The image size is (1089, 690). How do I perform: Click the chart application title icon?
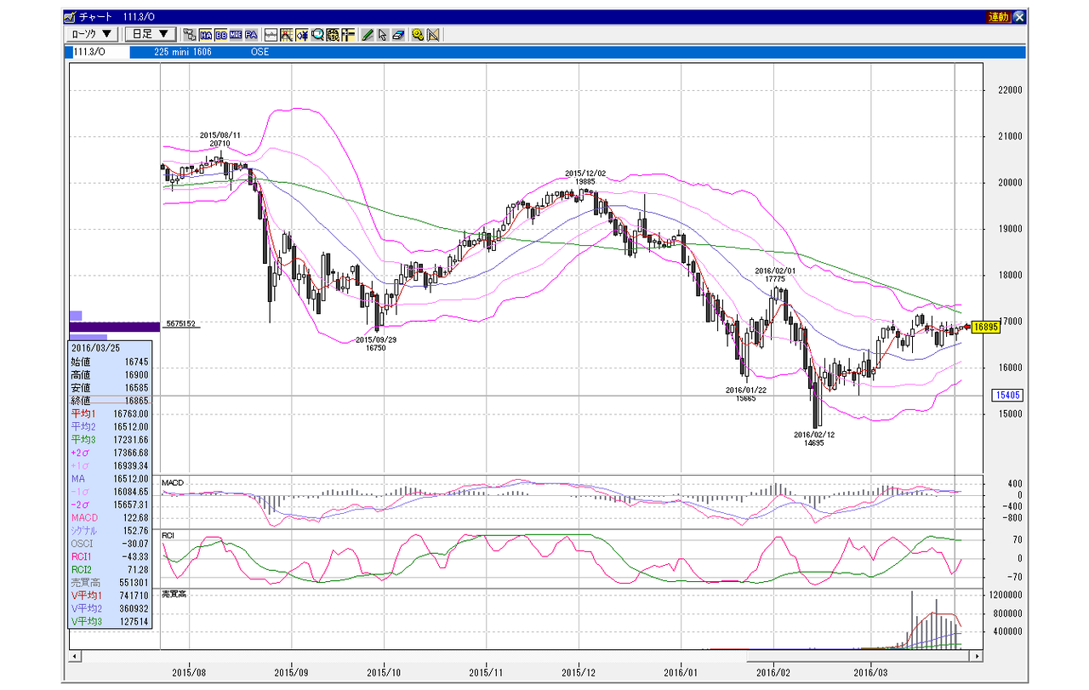coord(70,17)
